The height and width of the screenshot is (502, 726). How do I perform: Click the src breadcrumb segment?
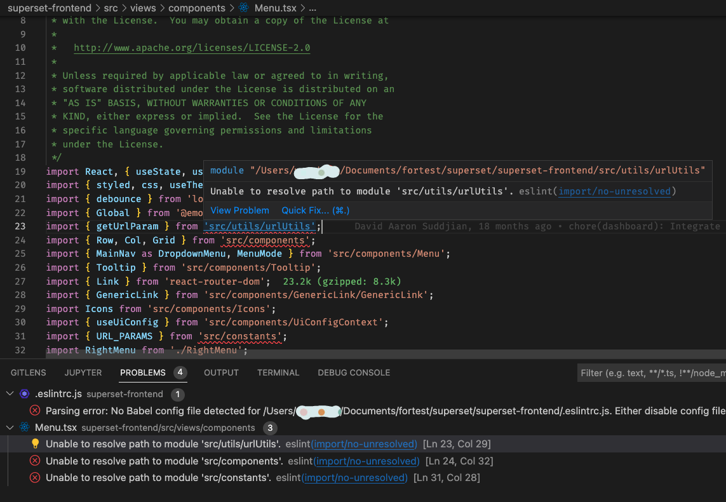coord(111,8)
